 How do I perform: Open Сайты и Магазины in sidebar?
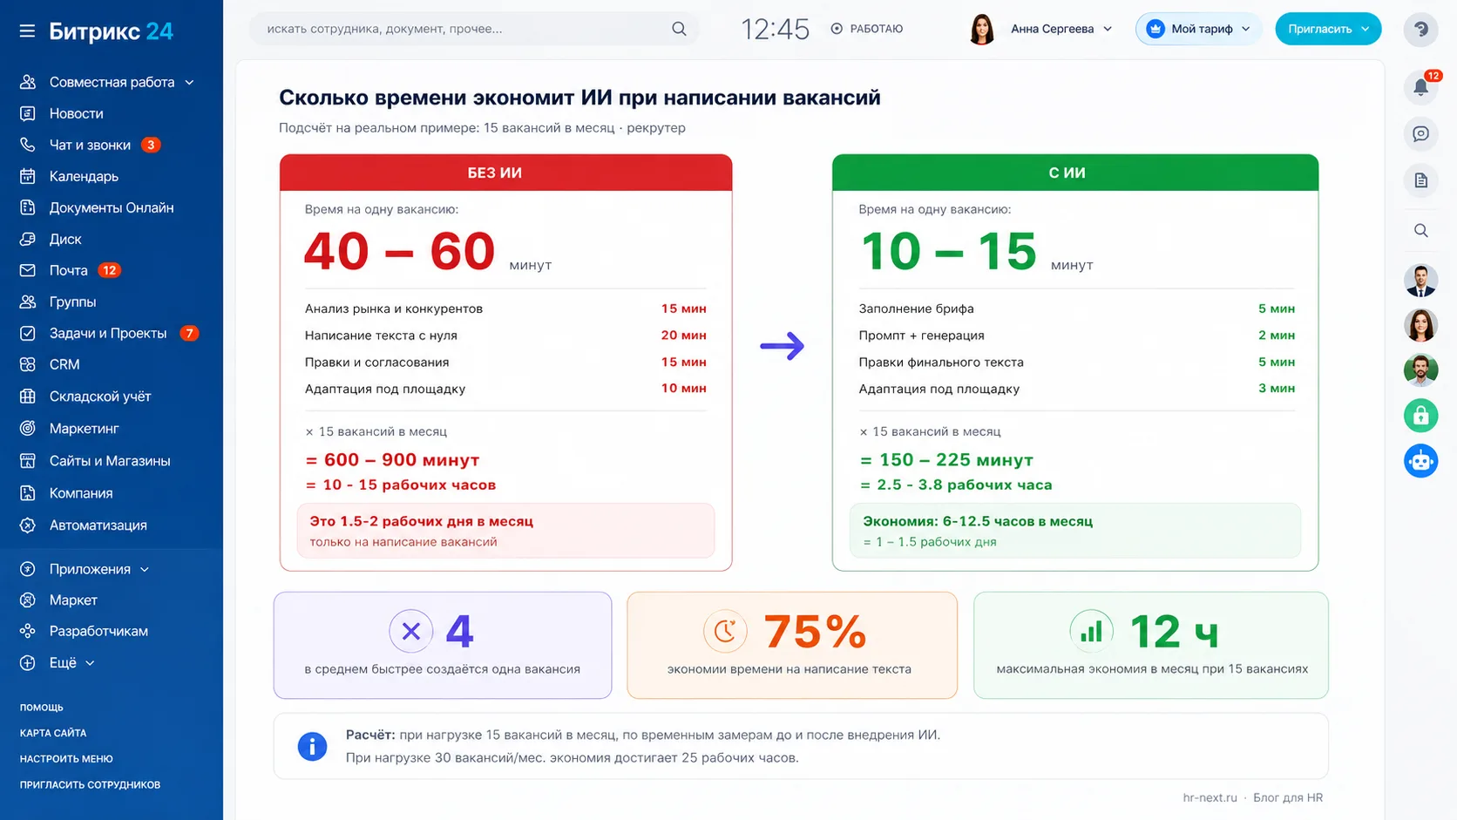(110, 461)
